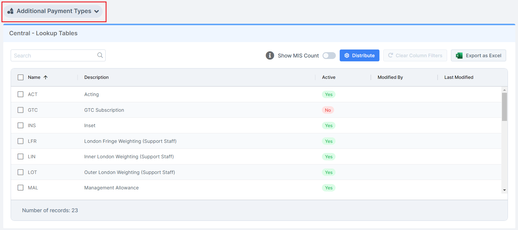Click Outer London Weighting (Support Staff) description
Viewport: 518px width, 230px height.
pos(130,172)
